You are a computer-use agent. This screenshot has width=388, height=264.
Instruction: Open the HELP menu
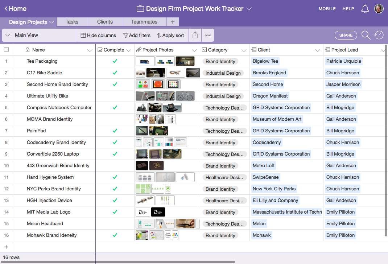coord(348,9)
